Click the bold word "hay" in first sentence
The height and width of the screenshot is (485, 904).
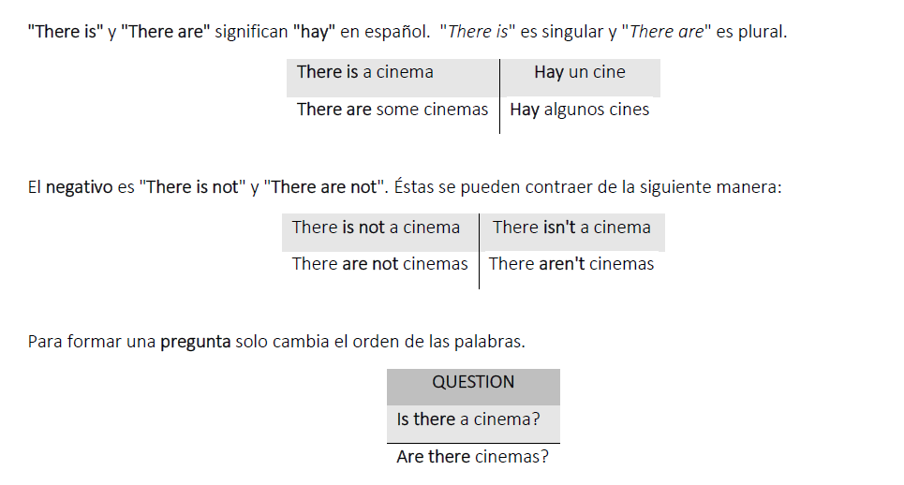coord(314,32)
